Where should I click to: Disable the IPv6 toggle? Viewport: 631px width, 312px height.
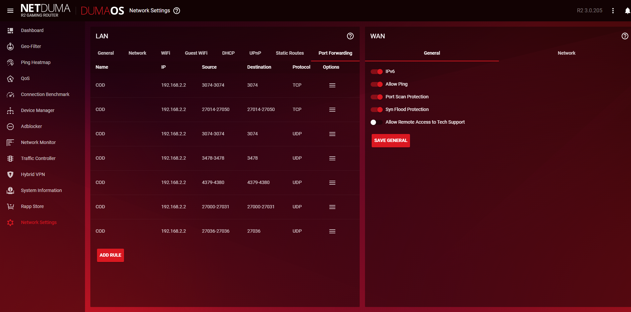[x=377, y=72]
